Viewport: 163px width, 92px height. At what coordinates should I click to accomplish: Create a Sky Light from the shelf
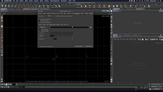(x=114, y=7)
